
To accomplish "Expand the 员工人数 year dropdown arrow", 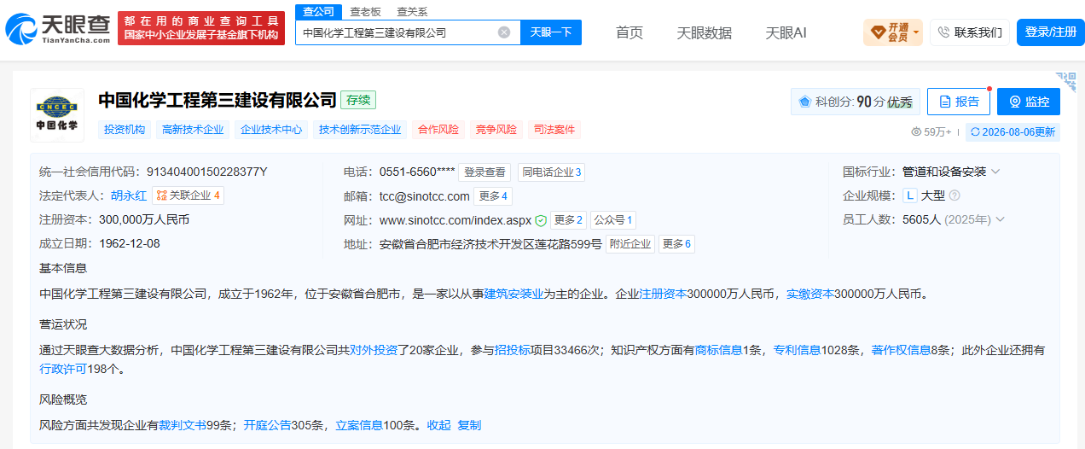I will pos(1001,219).
